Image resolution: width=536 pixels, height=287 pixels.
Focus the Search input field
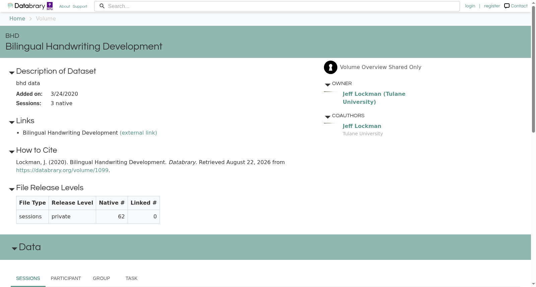[277, 6]
